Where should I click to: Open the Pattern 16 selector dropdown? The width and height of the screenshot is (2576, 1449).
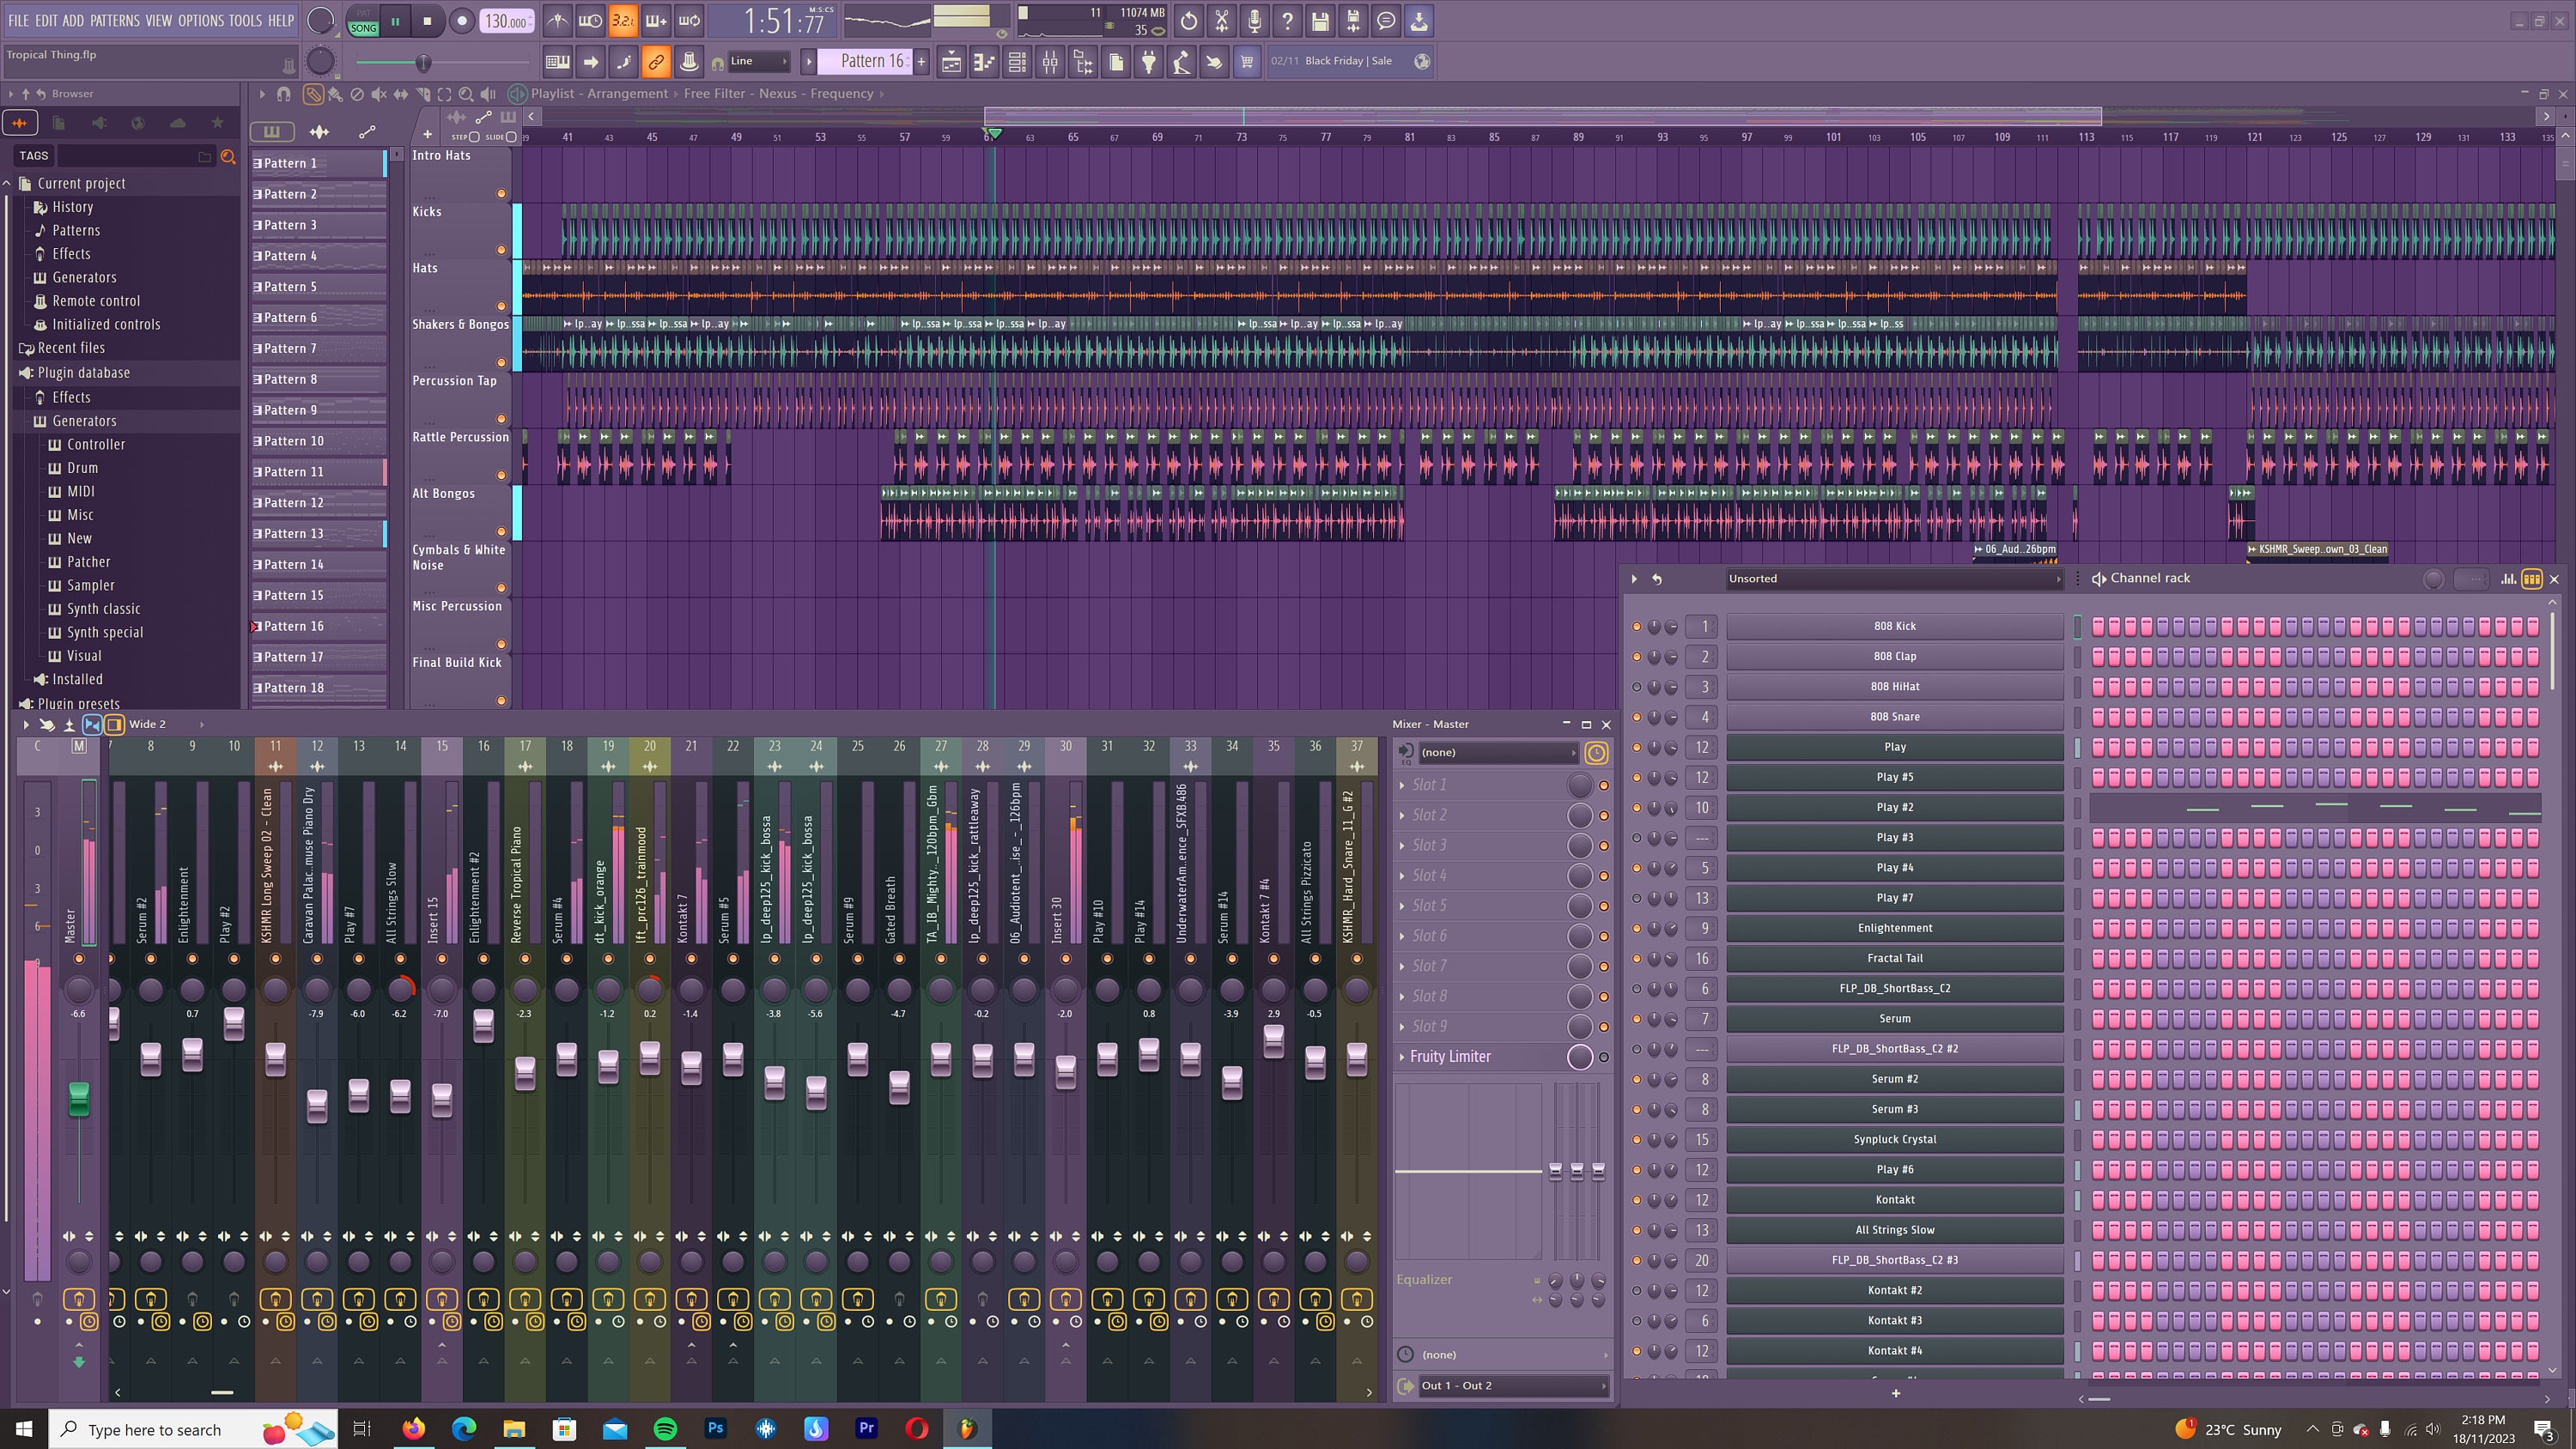(x=868, y=61)
